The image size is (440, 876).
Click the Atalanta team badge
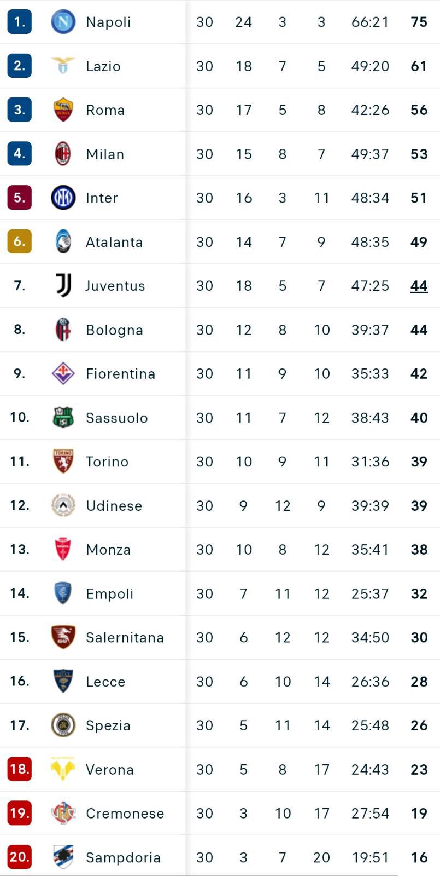[63, 241]
